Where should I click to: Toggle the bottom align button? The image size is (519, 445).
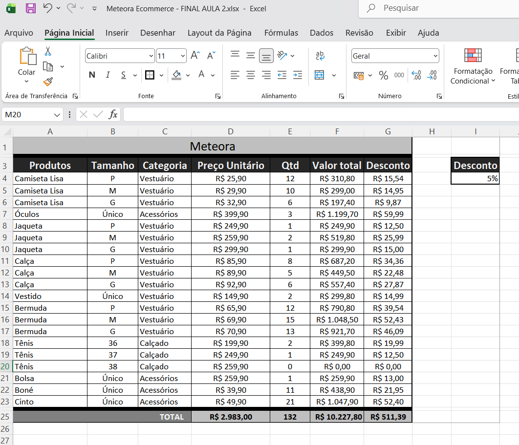pos(266,56)
